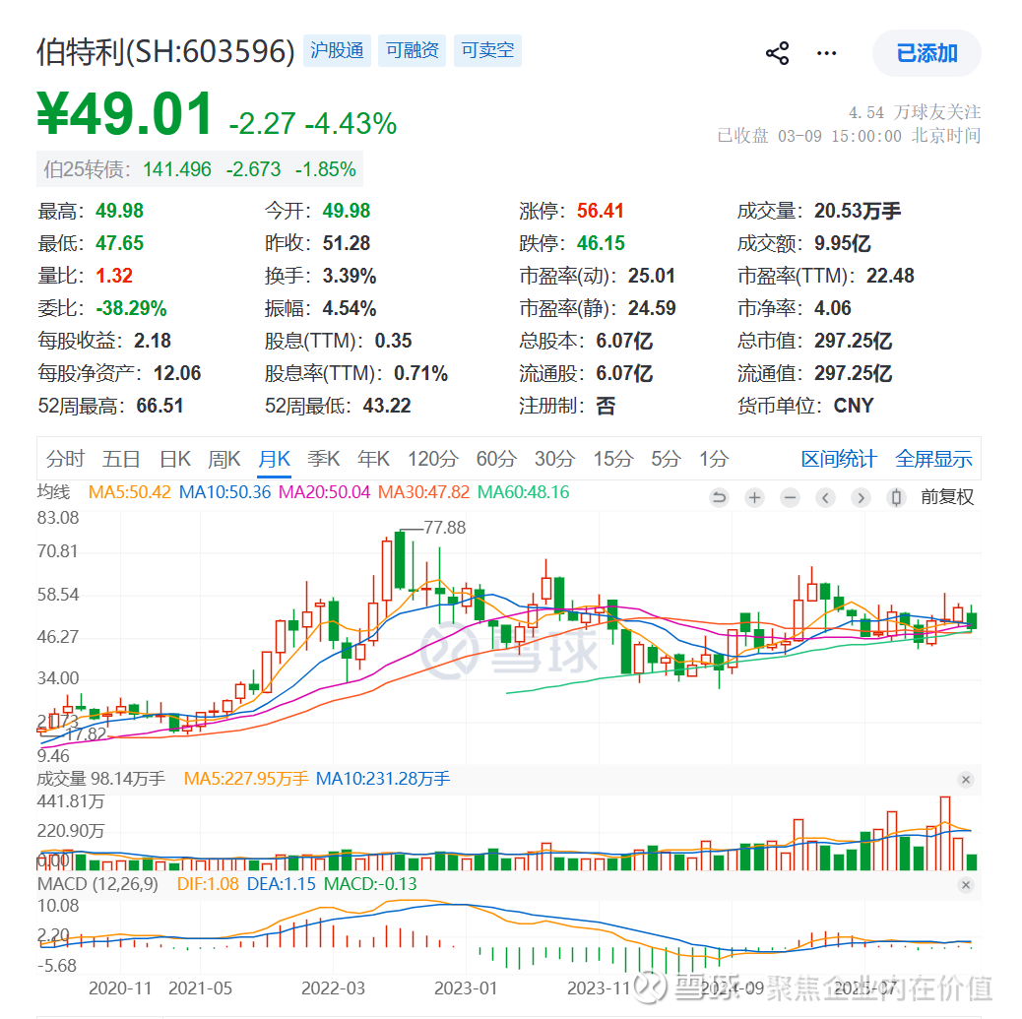Click the chart undo/reset arrow icon
The height and width of the screenshot is (1019, 1022).
[719, 498]
